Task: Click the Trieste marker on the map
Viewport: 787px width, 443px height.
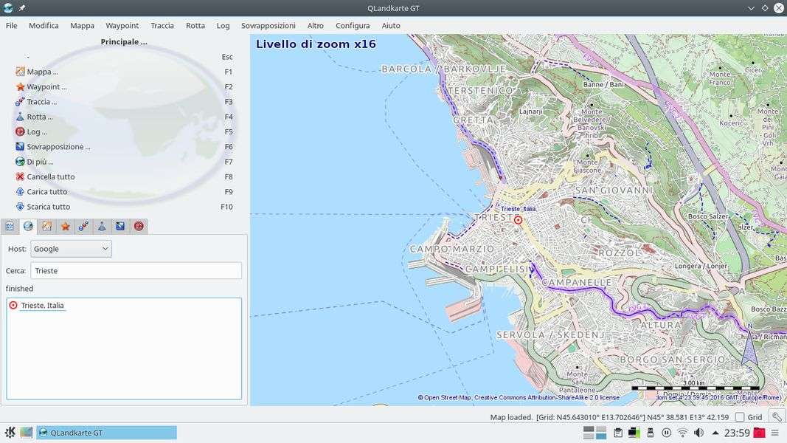Action: (518, 220)
